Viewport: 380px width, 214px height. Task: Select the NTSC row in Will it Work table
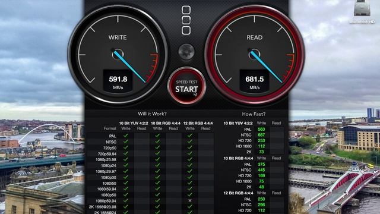150,141
